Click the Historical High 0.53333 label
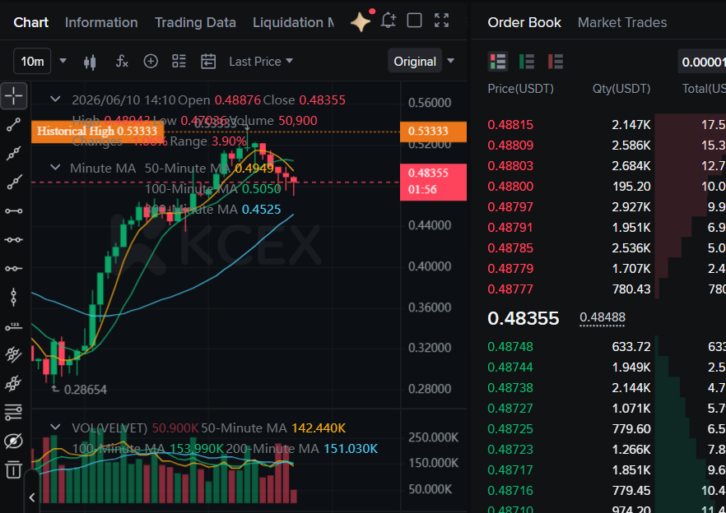726x513 pixels. point(97,131)
